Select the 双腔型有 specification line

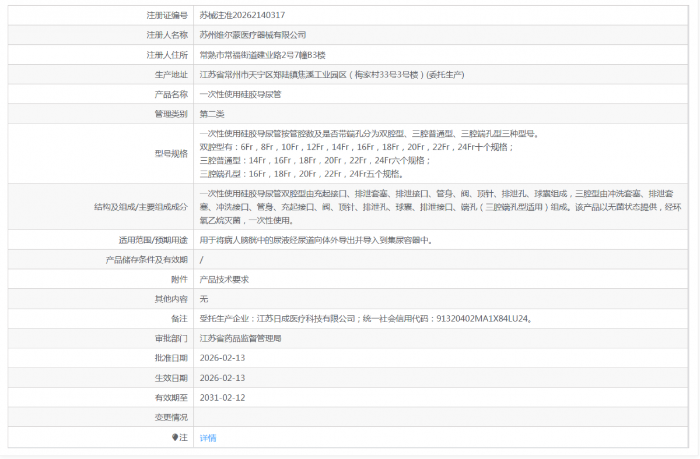tap(357, 147)
